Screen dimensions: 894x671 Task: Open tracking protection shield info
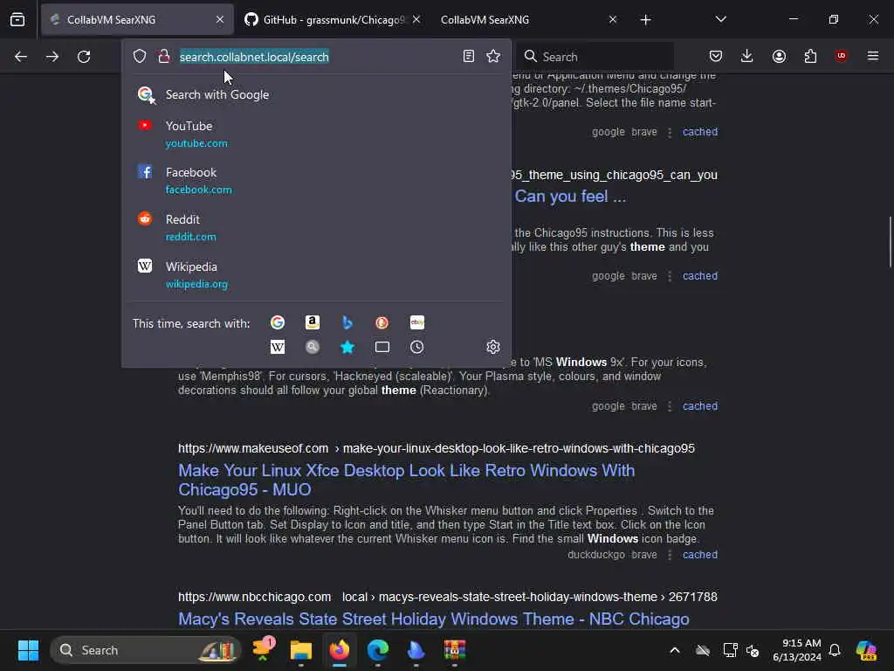(x=140, y=56)
